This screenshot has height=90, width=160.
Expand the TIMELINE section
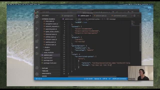point(45,71)
